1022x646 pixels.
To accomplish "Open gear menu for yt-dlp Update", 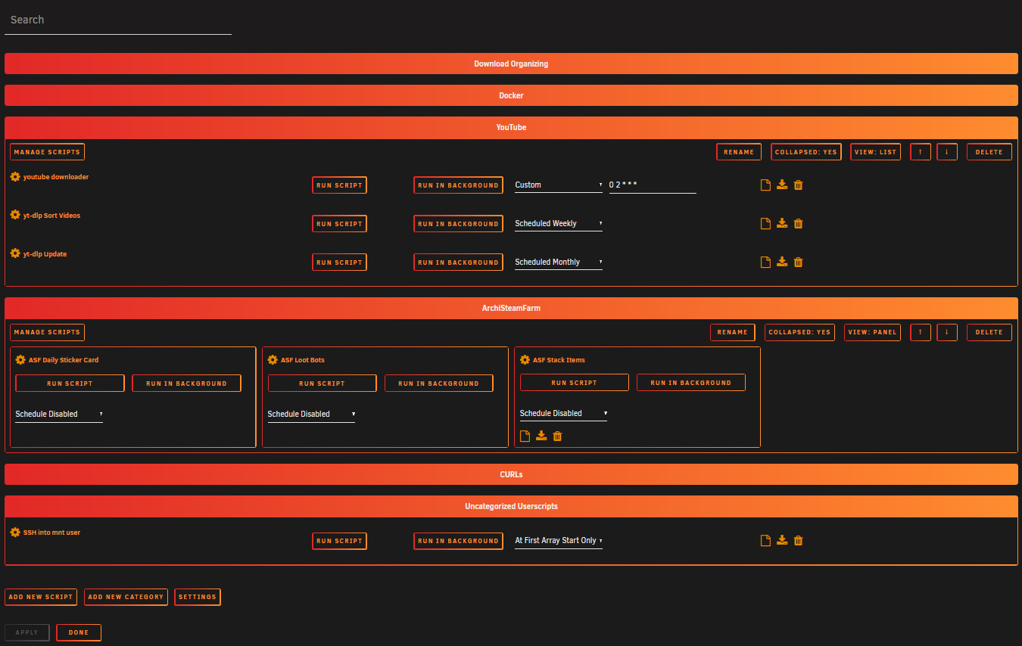I will coord(15,253).
